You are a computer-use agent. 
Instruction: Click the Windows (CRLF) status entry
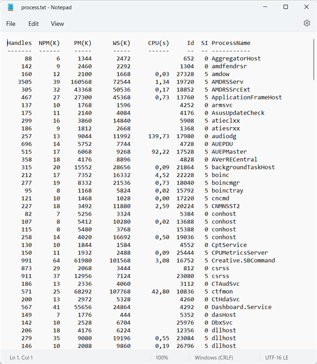tap(214, 357)
